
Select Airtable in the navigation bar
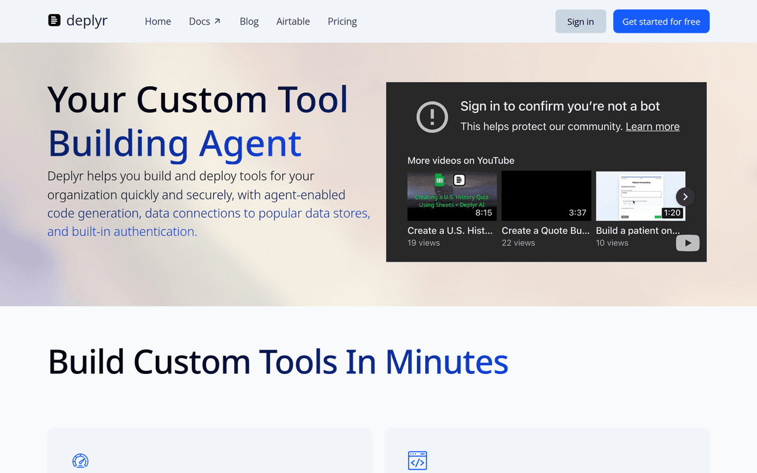293,21
